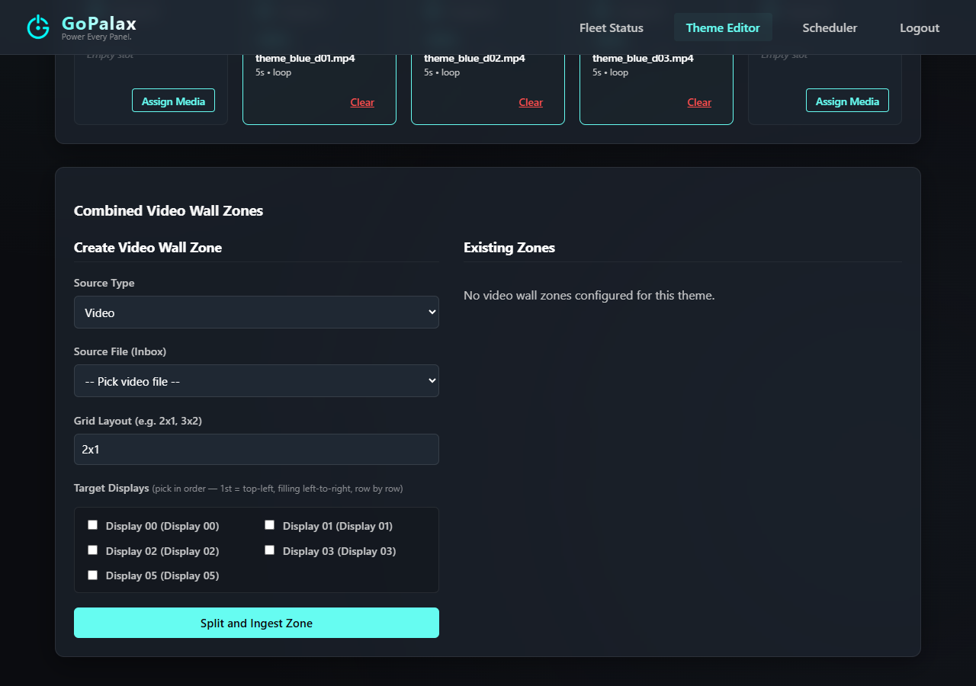The image size is (976, 686).
Task: Open the Fleet Status page
Action: point(612,27)
